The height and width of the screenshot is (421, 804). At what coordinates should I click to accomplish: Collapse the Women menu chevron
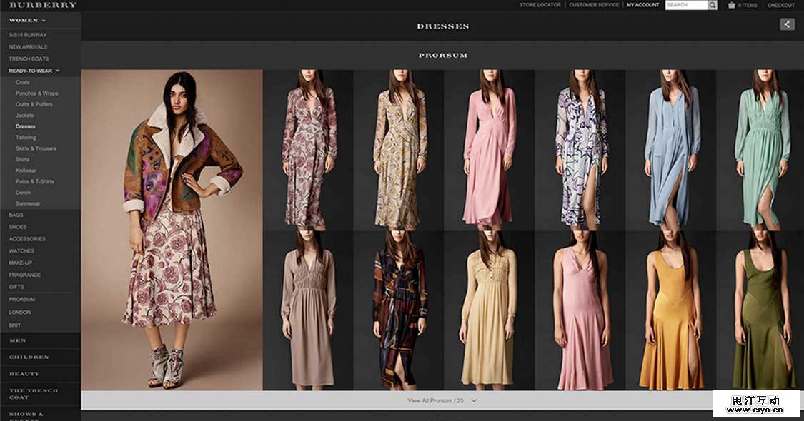pyautogui.click(x=44, y=21)
